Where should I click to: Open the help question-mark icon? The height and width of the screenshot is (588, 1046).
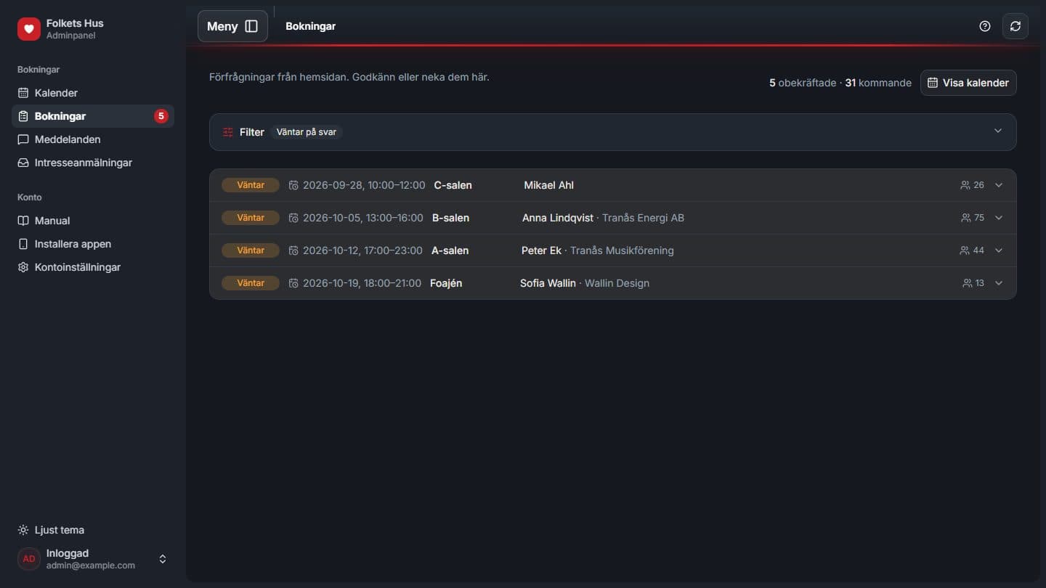(x=985, y=26)
